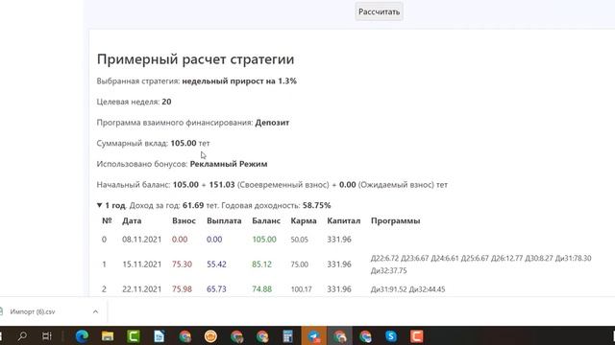Viewport: 615px width, 345px height.
Task: Select the date 22.11.2021 cell
Action: click(x=141, y=289)
